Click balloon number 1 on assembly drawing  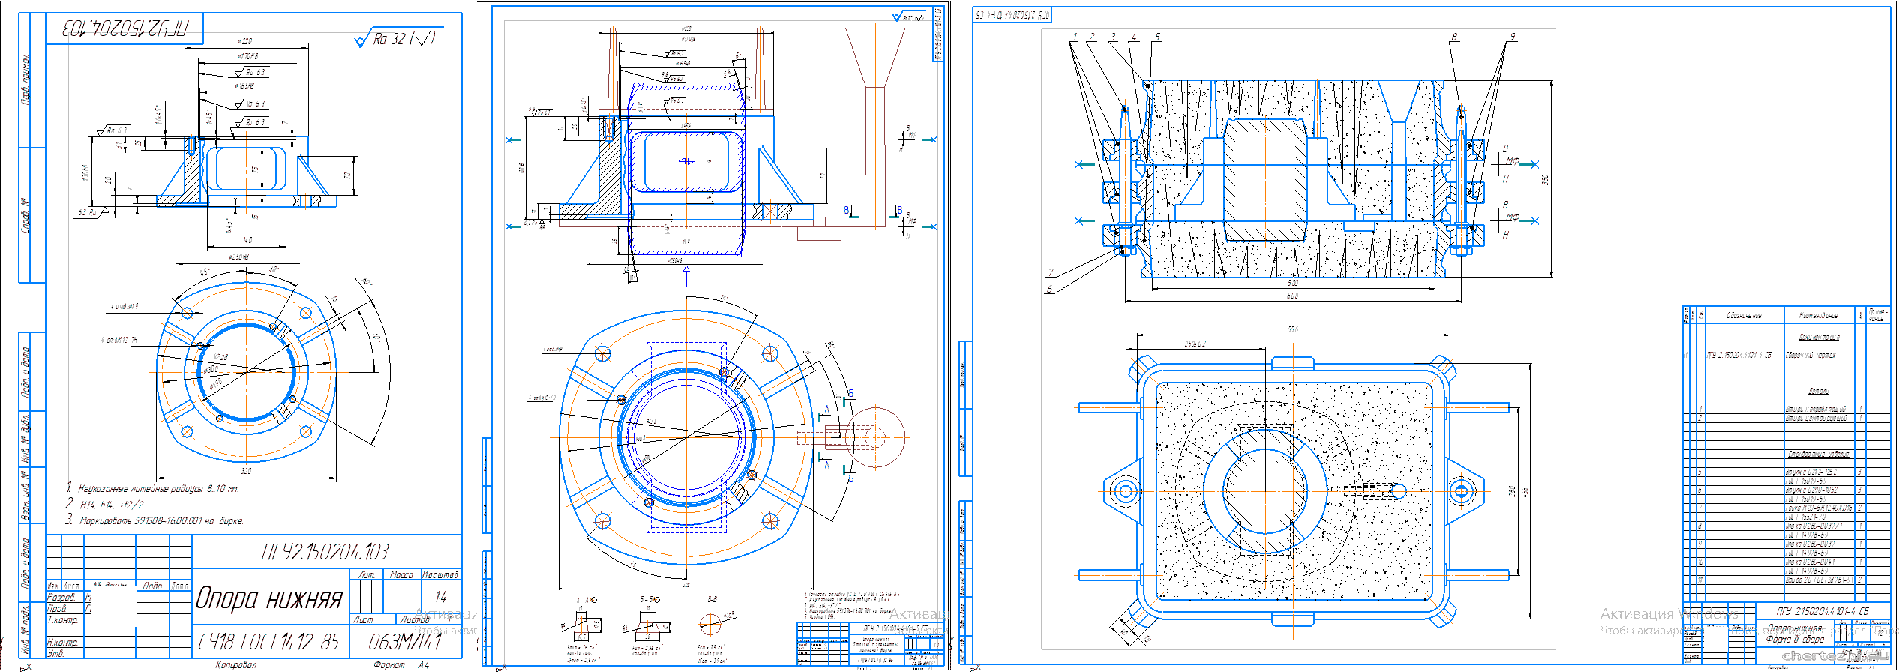click(1075, 37)
